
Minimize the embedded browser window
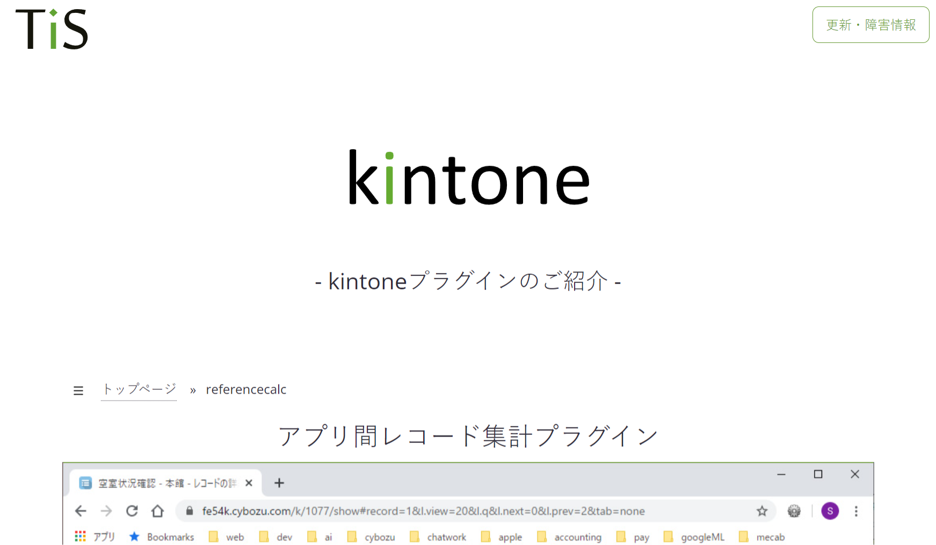point(781,474)
